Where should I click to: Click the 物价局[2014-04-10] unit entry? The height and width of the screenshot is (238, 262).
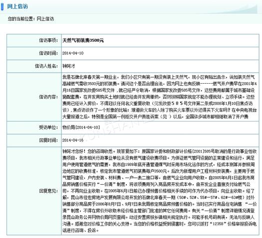81,127
